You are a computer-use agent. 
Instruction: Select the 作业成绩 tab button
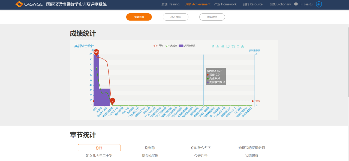pos(212,17)
